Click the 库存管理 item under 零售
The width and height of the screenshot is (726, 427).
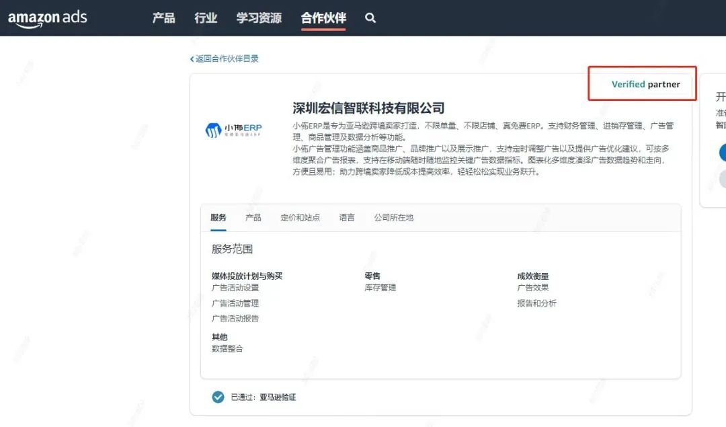[380, 288]
